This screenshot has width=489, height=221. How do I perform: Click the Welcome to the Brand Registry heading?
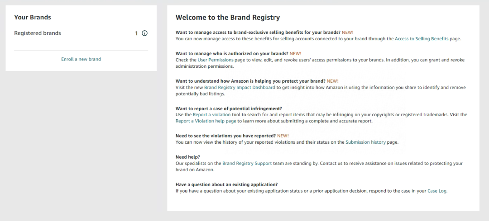point(228,18)
